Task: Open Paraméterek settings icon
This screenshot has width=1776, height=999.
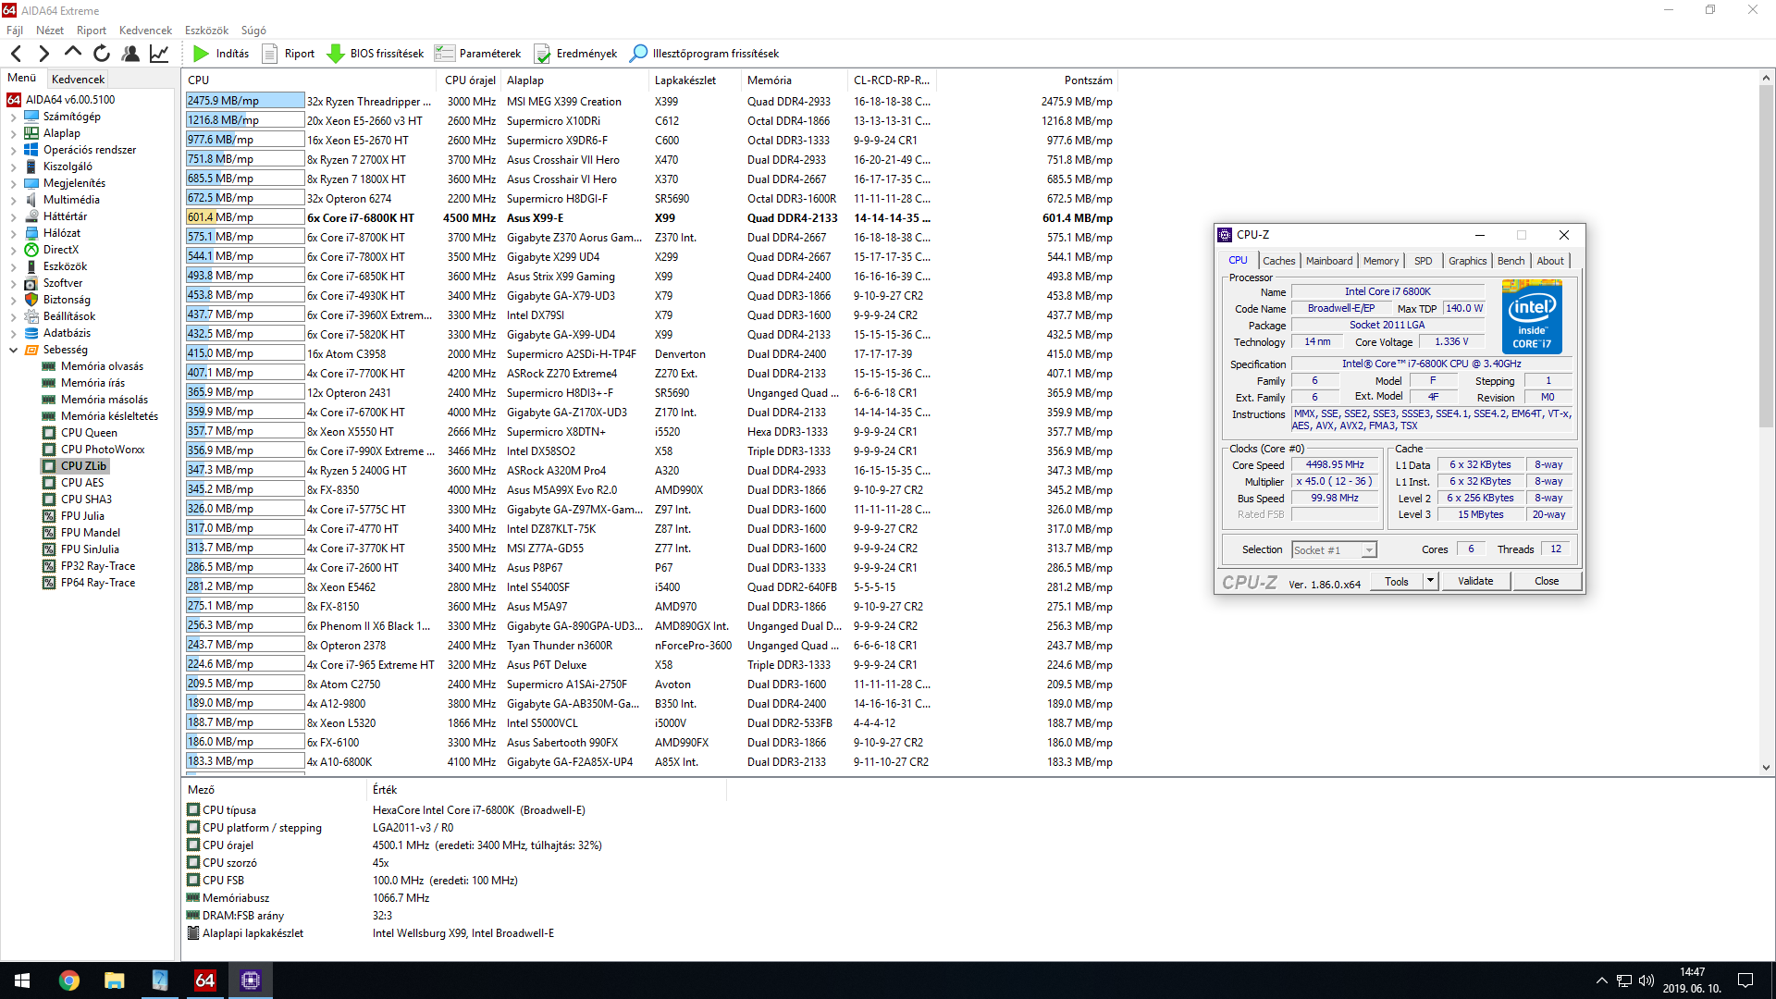Action: 445,54
